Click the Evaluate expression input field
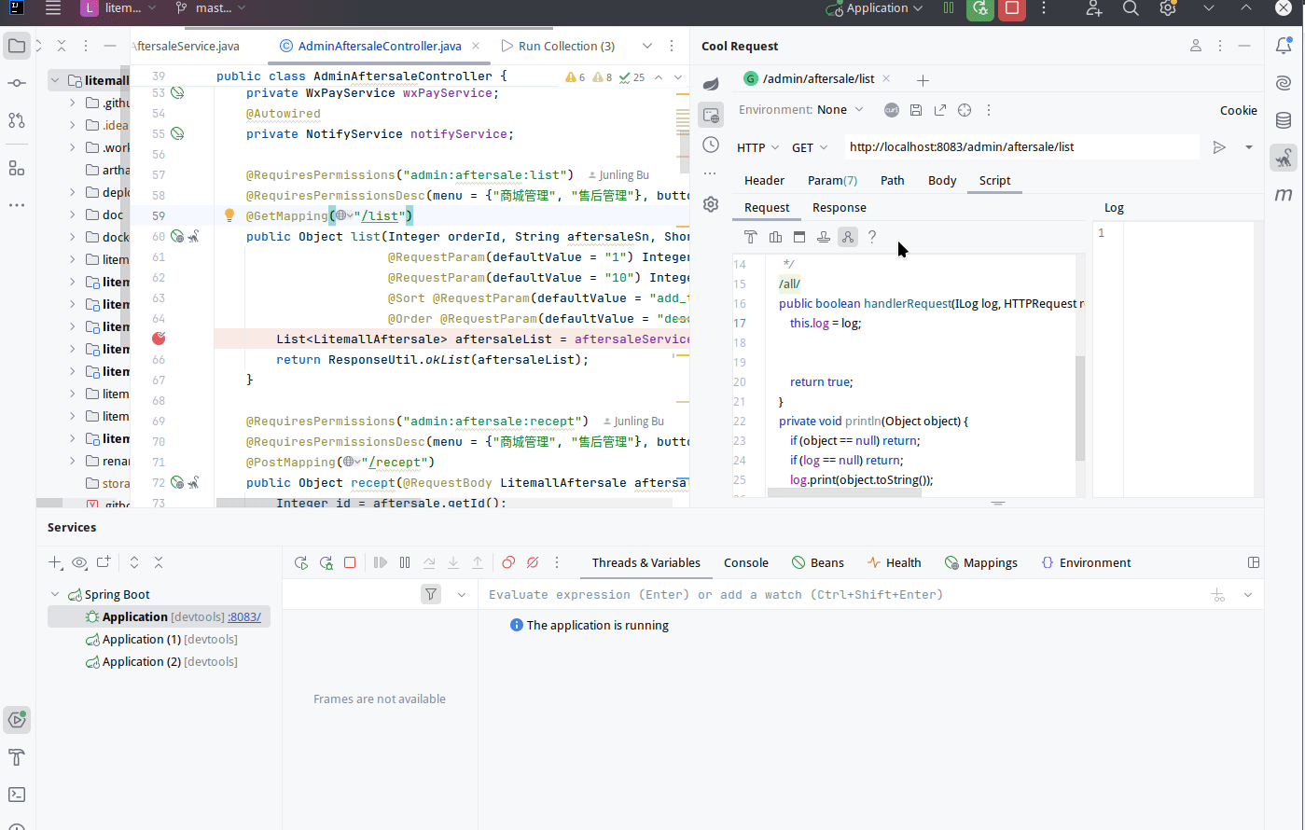The height and width of the screenshot is (830, 1305). (x=844, y=594)
